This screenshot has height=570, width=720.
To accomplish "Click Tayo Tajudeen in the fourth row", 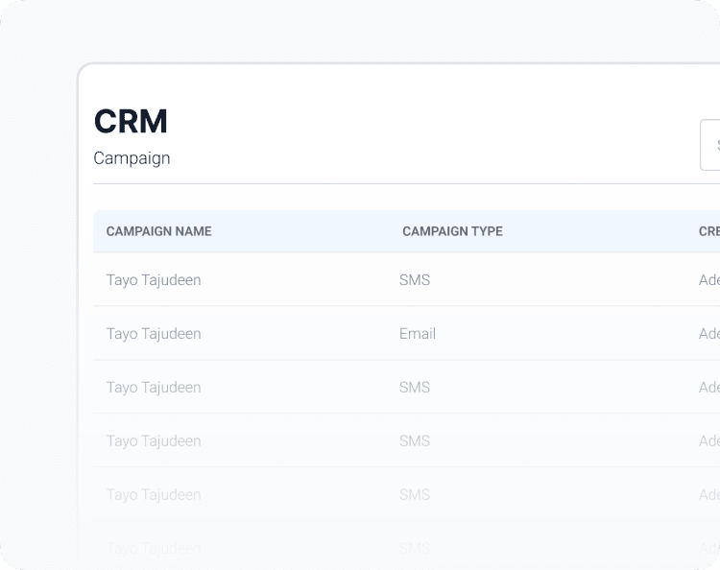I will click(154, 441).
